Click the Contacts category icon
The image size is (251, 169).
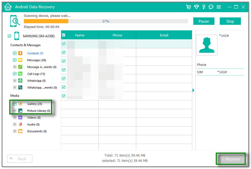[x=20, y=53]
